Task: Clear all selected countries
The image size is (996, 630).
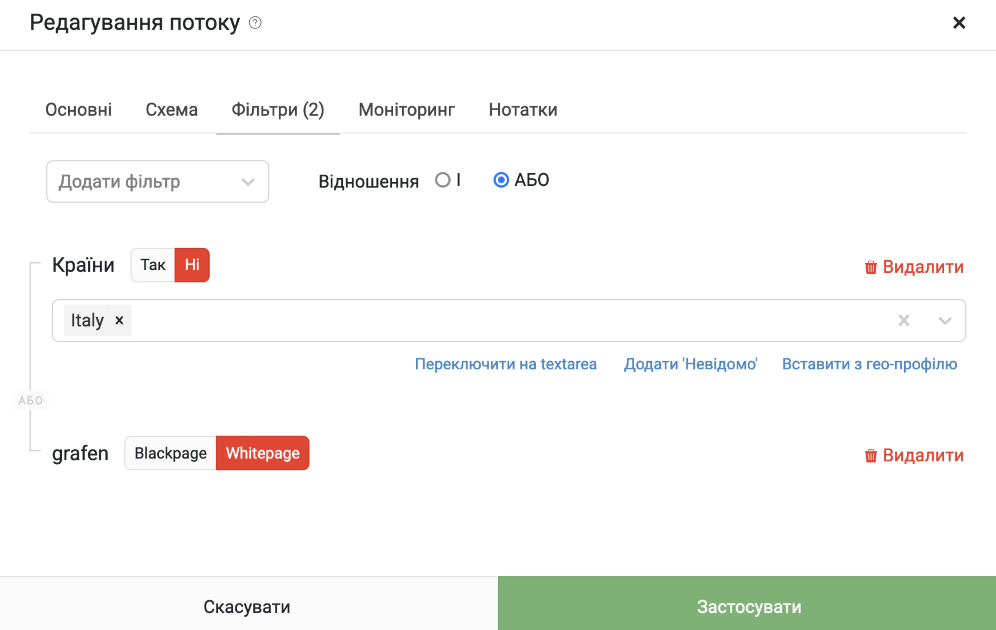Action: point(904,320)
